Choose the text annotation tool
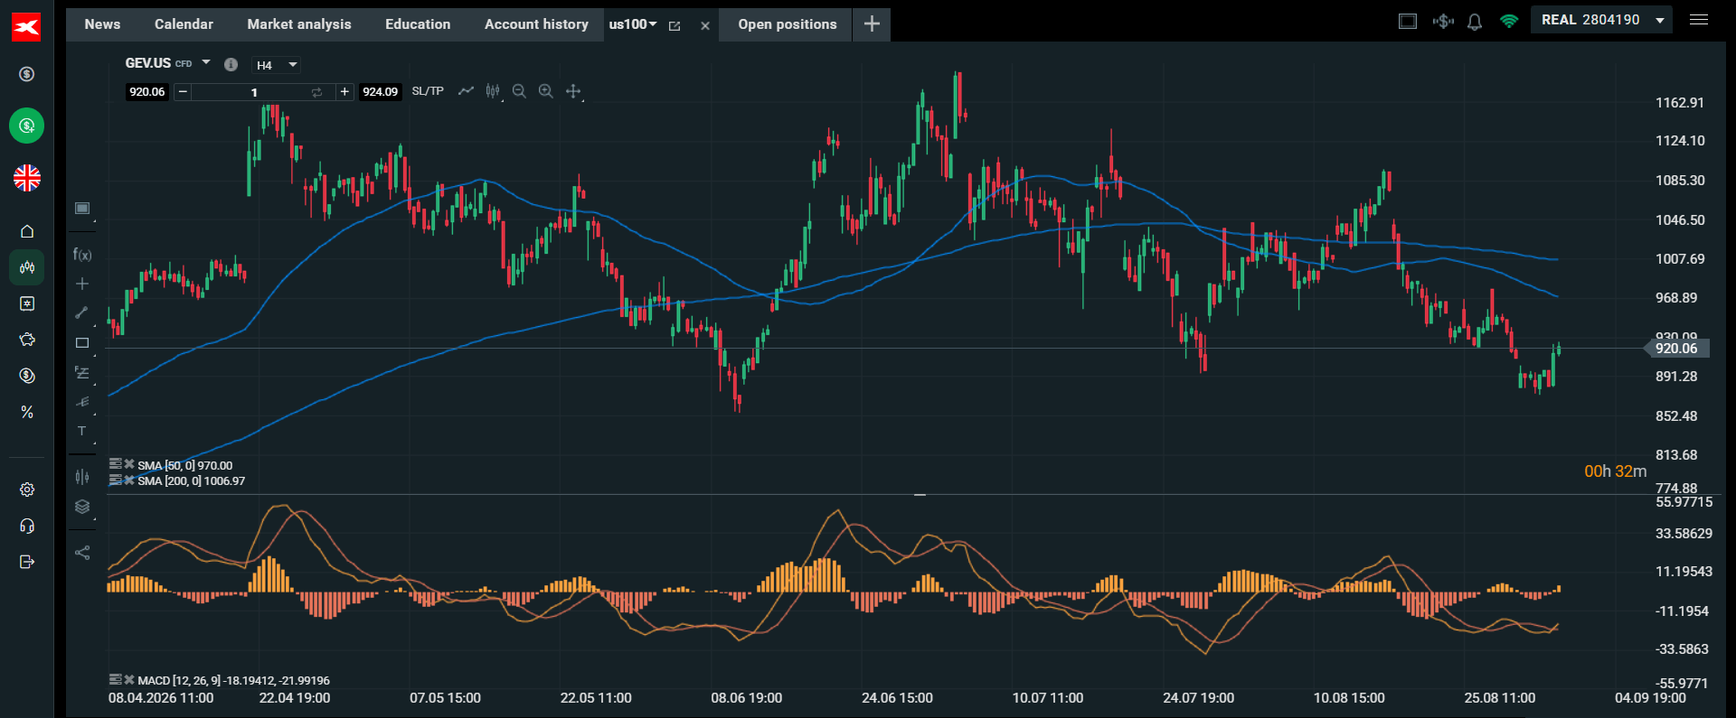 (81, 431)
